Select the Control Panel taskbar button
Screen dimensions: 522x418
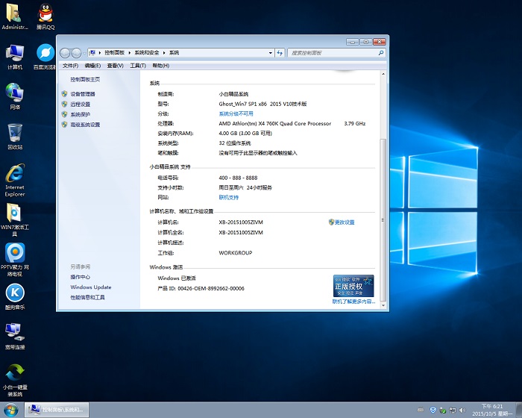click(57, 410)
